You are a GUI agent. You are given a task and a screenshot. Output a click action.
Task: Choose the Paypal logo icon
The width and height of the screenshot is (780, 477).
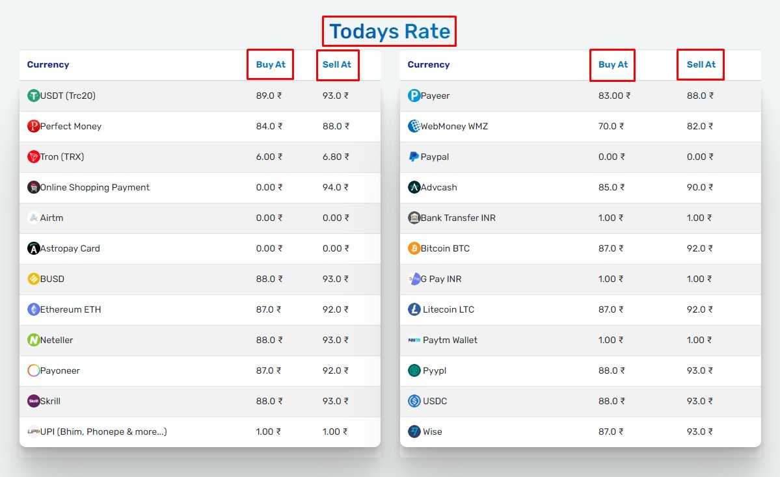414,157
